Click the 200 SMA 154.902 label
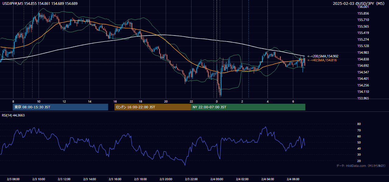Image resolution: width=389 pixels, height=182 pixels. (x=323, y=56)
